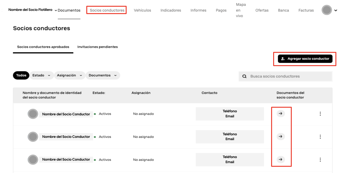This screenshot has height=173, width=345.
Task: Expand the Estado filter dropdown
Action: [x=42, y=75]
